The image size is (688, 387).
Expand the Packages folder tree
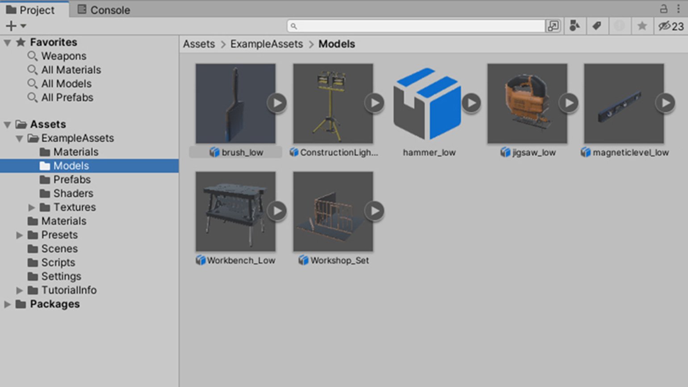click(8, 304)
